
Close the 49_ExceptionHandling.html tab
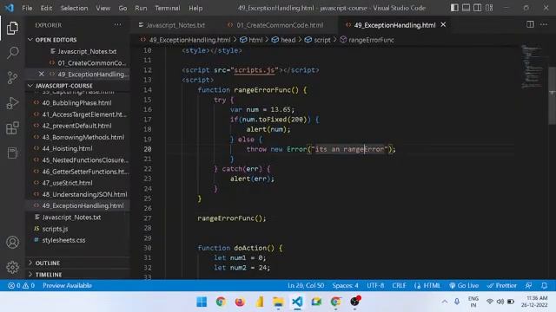(443, 25)
